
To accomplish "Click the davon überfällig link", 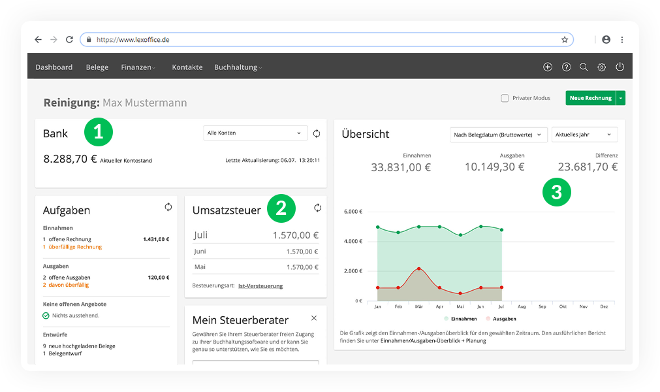I will click(x=66, y=285).
